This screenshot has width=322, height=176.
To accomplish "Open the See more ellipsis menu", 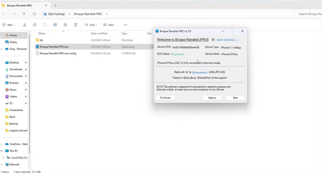I will pos(125,25).
